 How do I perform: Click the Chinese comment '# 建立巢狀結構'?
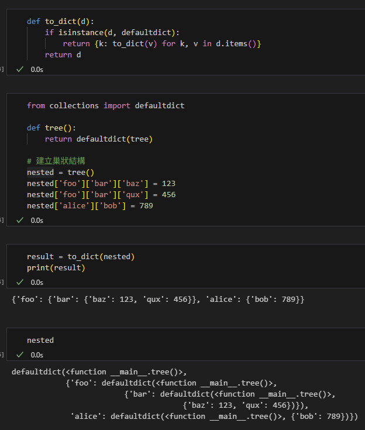click(x=56, y=161)
